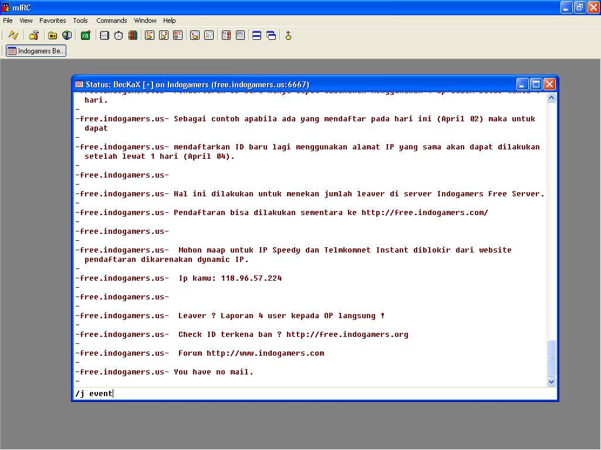This screenshot has height=450, width=601.
Task: Click the Status window title bar text
Action: coord(197,84)
